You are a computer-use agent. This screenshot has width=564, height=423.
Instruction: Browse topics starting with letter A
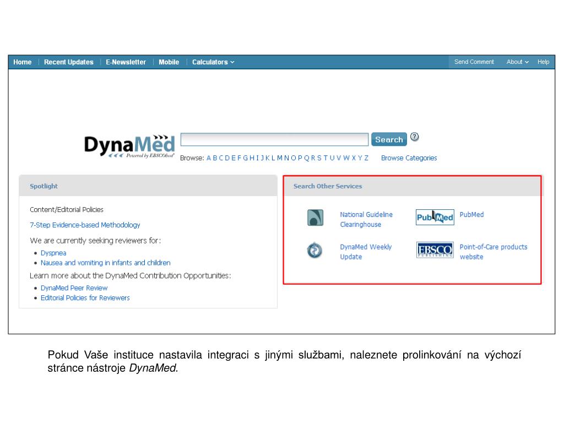pos(209,158)
